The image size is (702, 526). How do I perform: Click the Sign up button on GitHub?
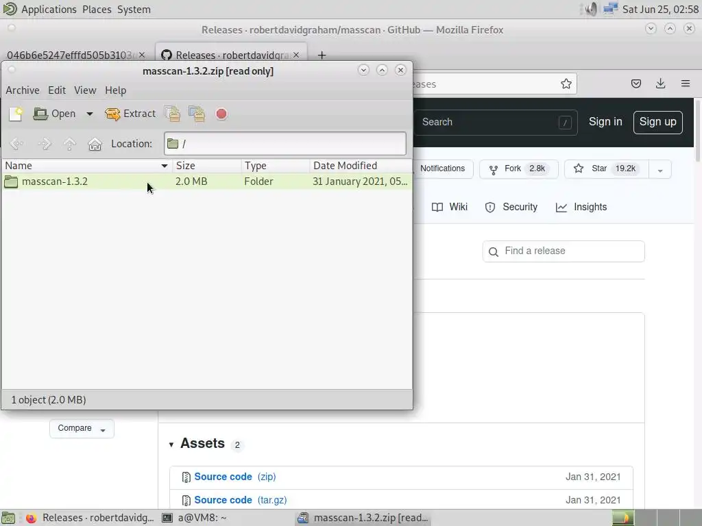(x=657, y=122)
